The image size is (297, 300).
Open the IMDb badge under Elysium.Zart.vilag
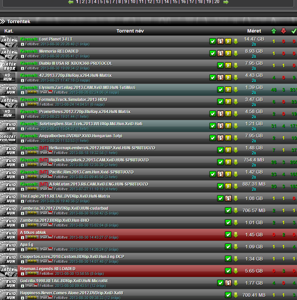(32, 92)
